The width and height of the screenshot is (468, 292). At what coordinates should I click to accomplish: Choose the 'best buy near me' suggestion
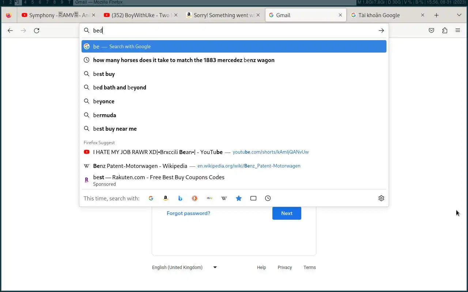(234, 129)
